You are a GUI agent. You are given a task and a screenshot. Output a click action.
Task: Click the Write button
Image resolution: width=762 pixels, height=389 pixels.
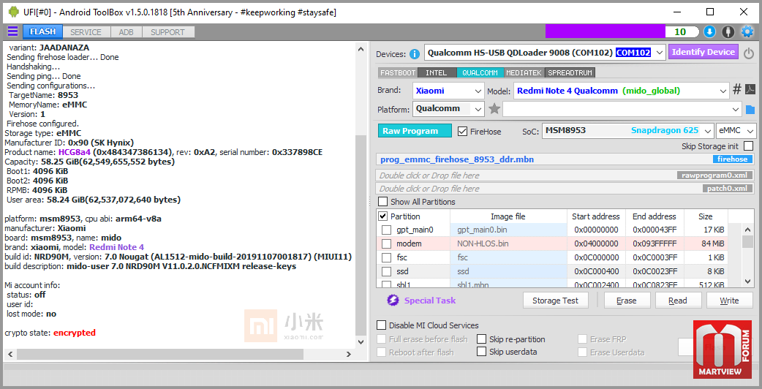point(729,301)
